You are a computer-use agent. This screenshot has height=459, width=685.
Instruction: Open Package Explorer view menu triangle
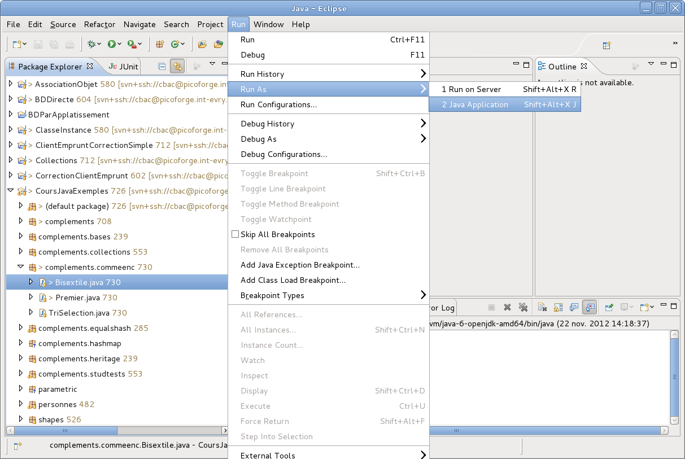(x=212, y=64)
